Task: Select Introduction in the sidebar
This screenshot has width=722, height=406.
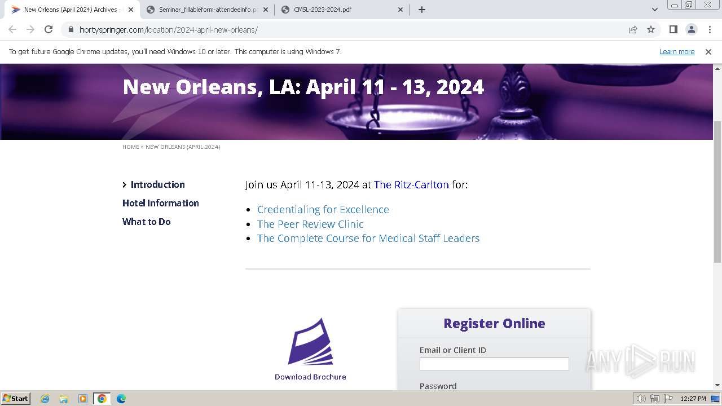Action: pos(157,184)
